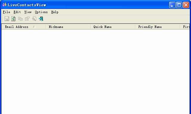The image size is (191, 114).
Task: Minimize the LiveContactsView window
Action: coord(172,5)
